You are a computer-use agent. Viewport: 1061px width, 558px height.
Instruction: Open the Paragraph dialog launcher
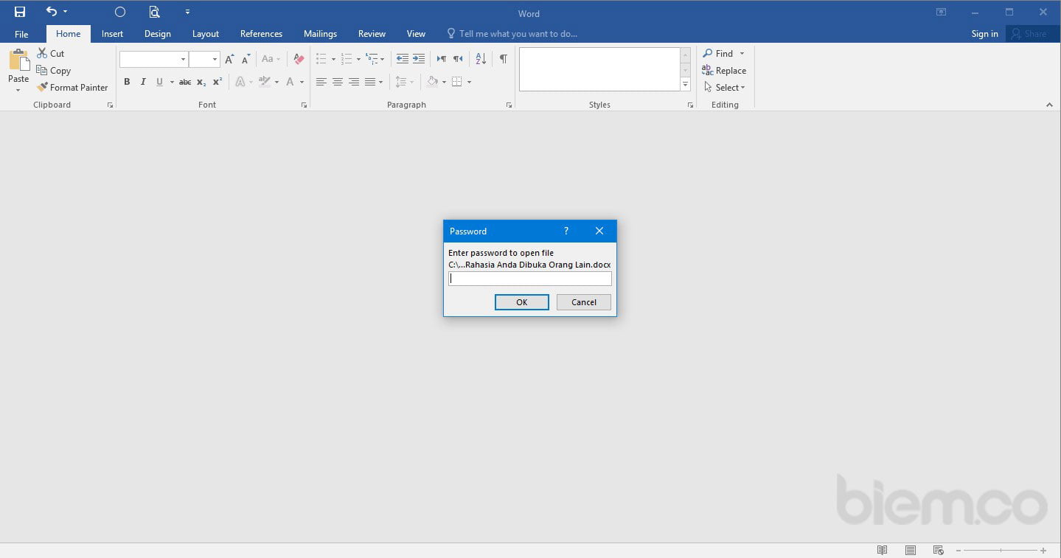pyautogui.click(x=509, y=105)
